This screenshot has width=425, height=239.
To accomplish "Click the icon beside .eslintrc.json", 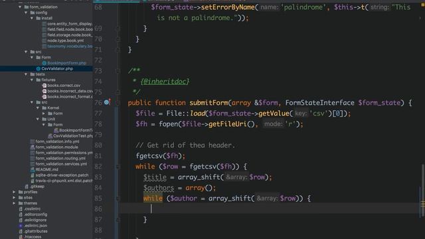I will (21, 226).
